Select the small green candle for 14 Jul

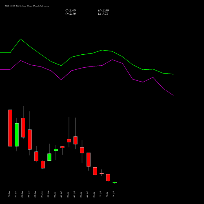[x=115, y=182]
